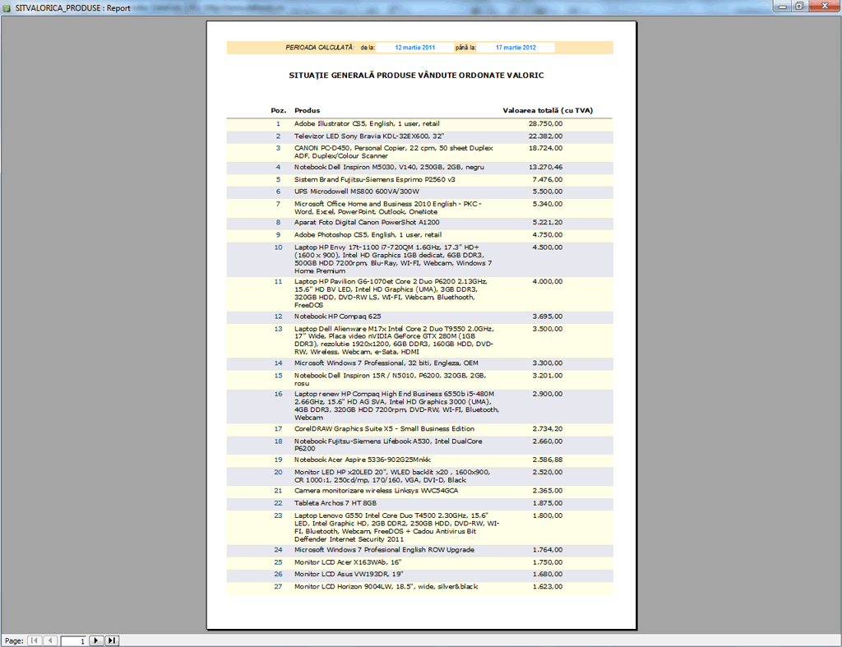This screenshot has width=842, height=647.
Task: Click the value 2.900,00
Action: (548, 394)
